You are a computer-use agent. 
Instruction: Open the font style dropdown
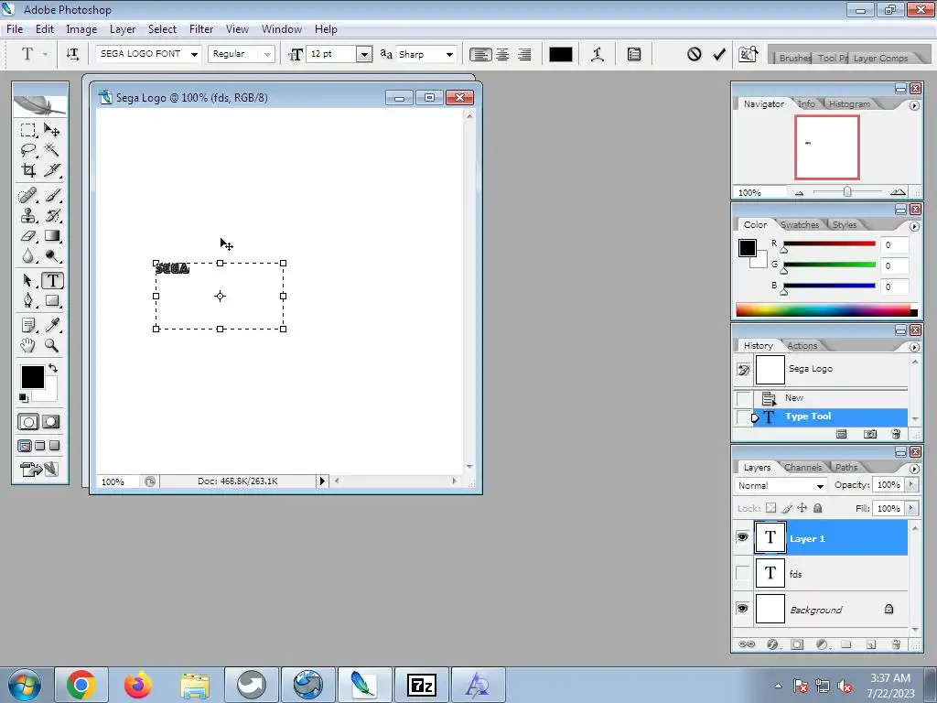(x=267, y=54)
